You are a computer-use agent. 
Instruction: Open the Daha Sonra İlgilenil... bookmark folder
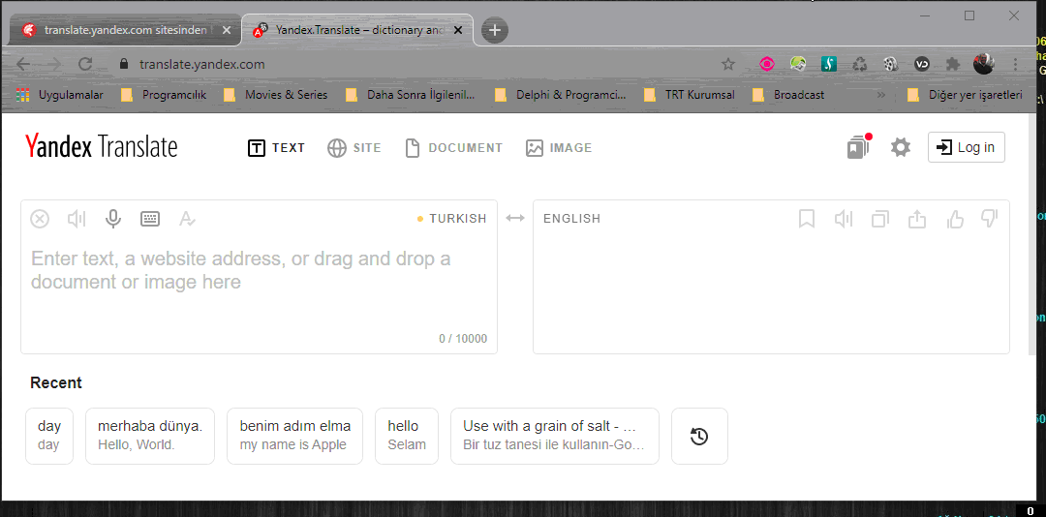tap(411, 95)
